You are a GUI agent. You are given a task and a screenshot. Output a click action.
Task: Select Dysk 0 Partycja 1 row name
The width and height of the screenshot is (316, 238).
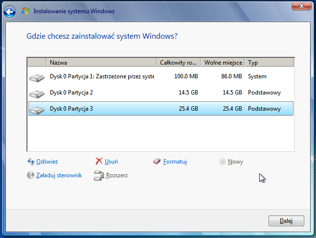click(x=102, y=76)
